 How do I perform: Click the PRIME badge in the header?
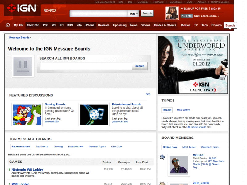187,16
